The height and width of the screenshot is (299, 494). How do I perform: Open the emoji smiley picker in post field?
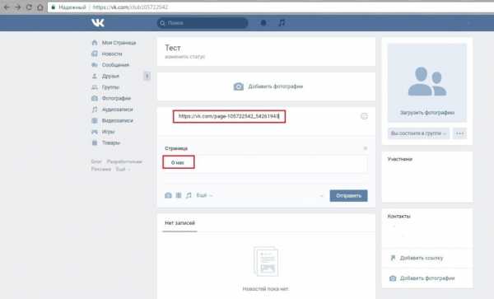[364, 116]
